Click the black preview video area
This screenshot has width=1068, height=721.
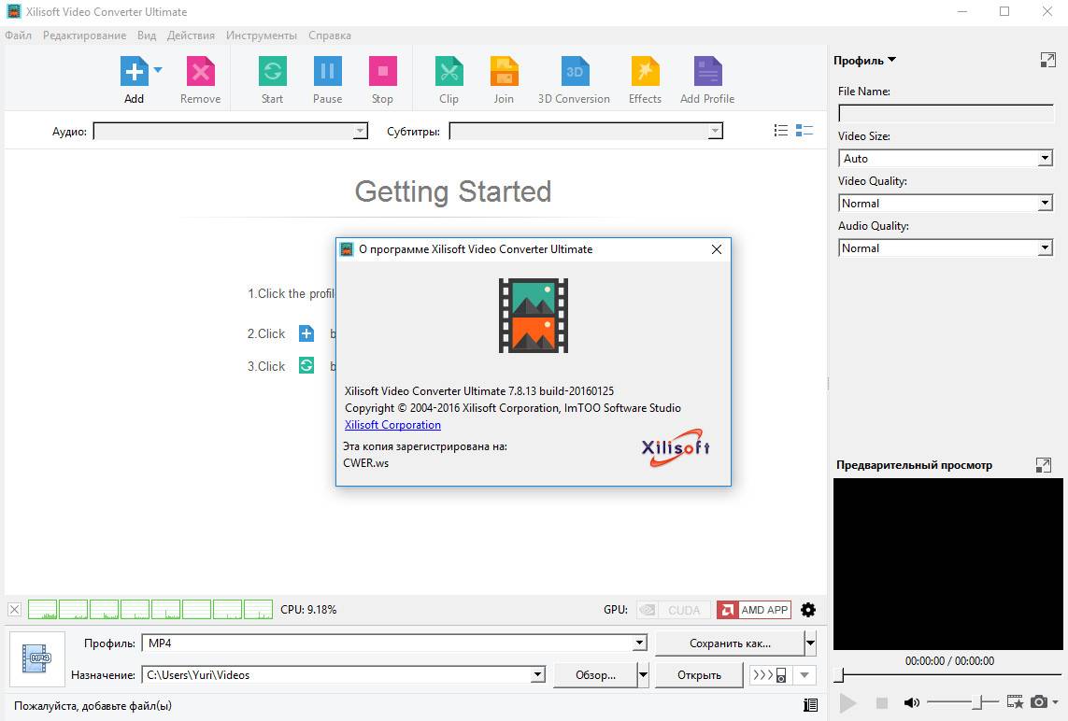(948, 564)
